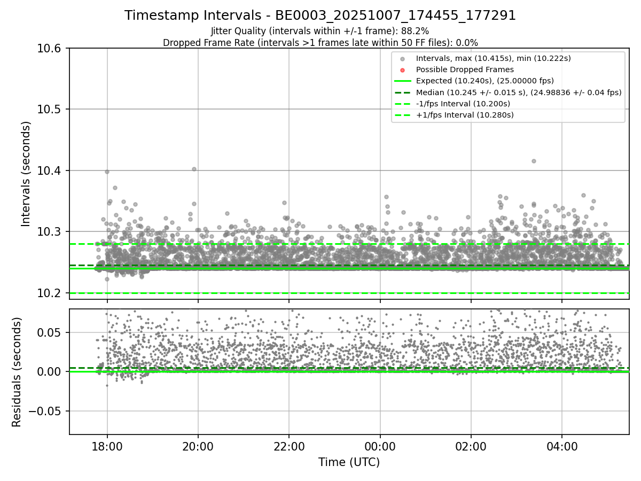
Task: Click the "Residuals (seconds)" y-axis label
Action: pyautogui.click(x=17, y=372)
